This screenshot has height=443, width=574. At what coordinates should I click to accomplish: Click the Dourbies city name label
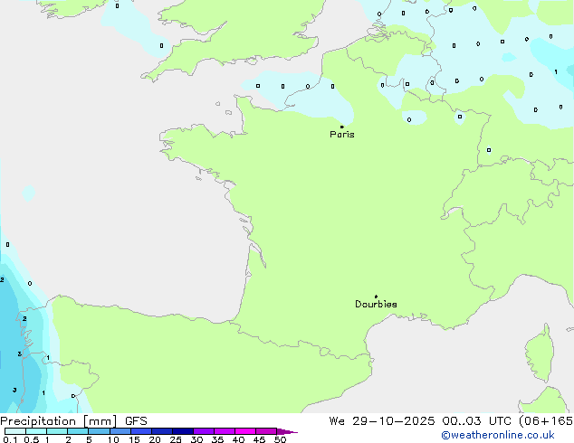(x=376, y=305)
